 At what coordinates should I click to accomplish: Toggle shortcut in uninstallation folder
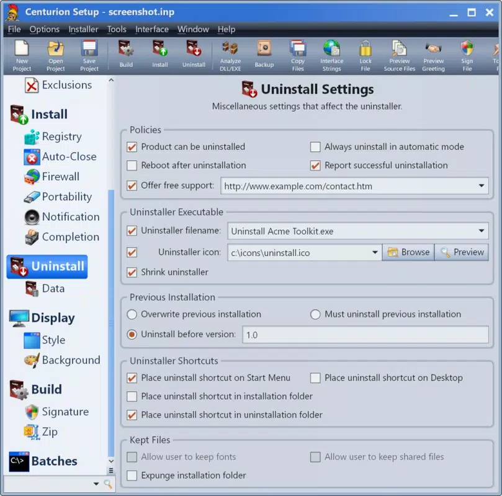132,415
